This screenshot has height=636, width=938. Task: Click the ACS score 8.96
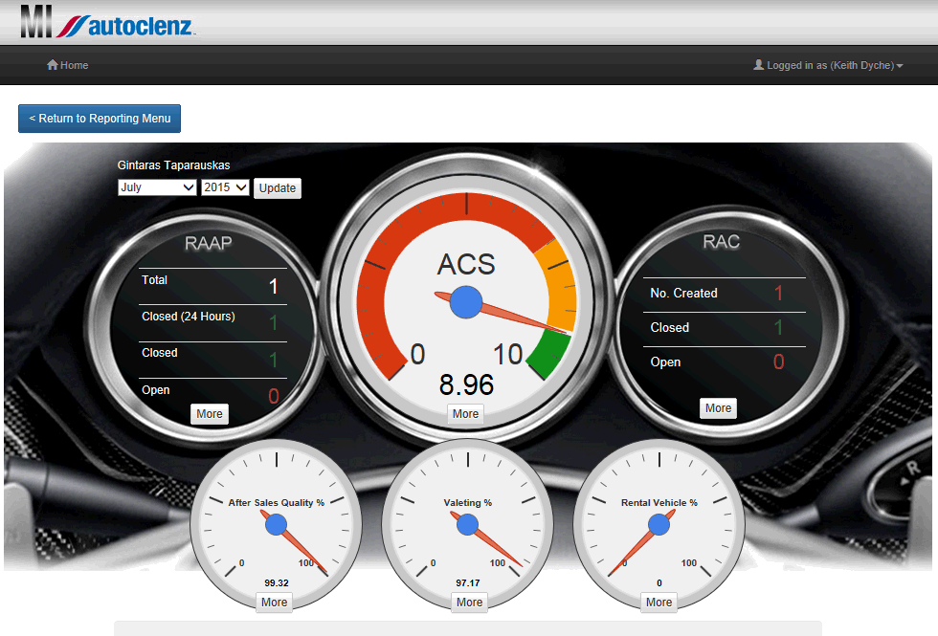click(x=467, y=384)
